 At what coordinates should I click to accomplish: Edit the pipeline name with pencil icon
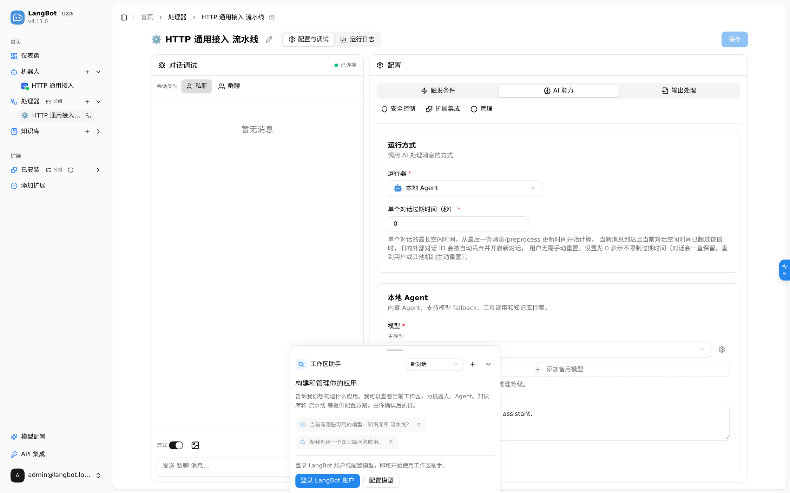269,40
